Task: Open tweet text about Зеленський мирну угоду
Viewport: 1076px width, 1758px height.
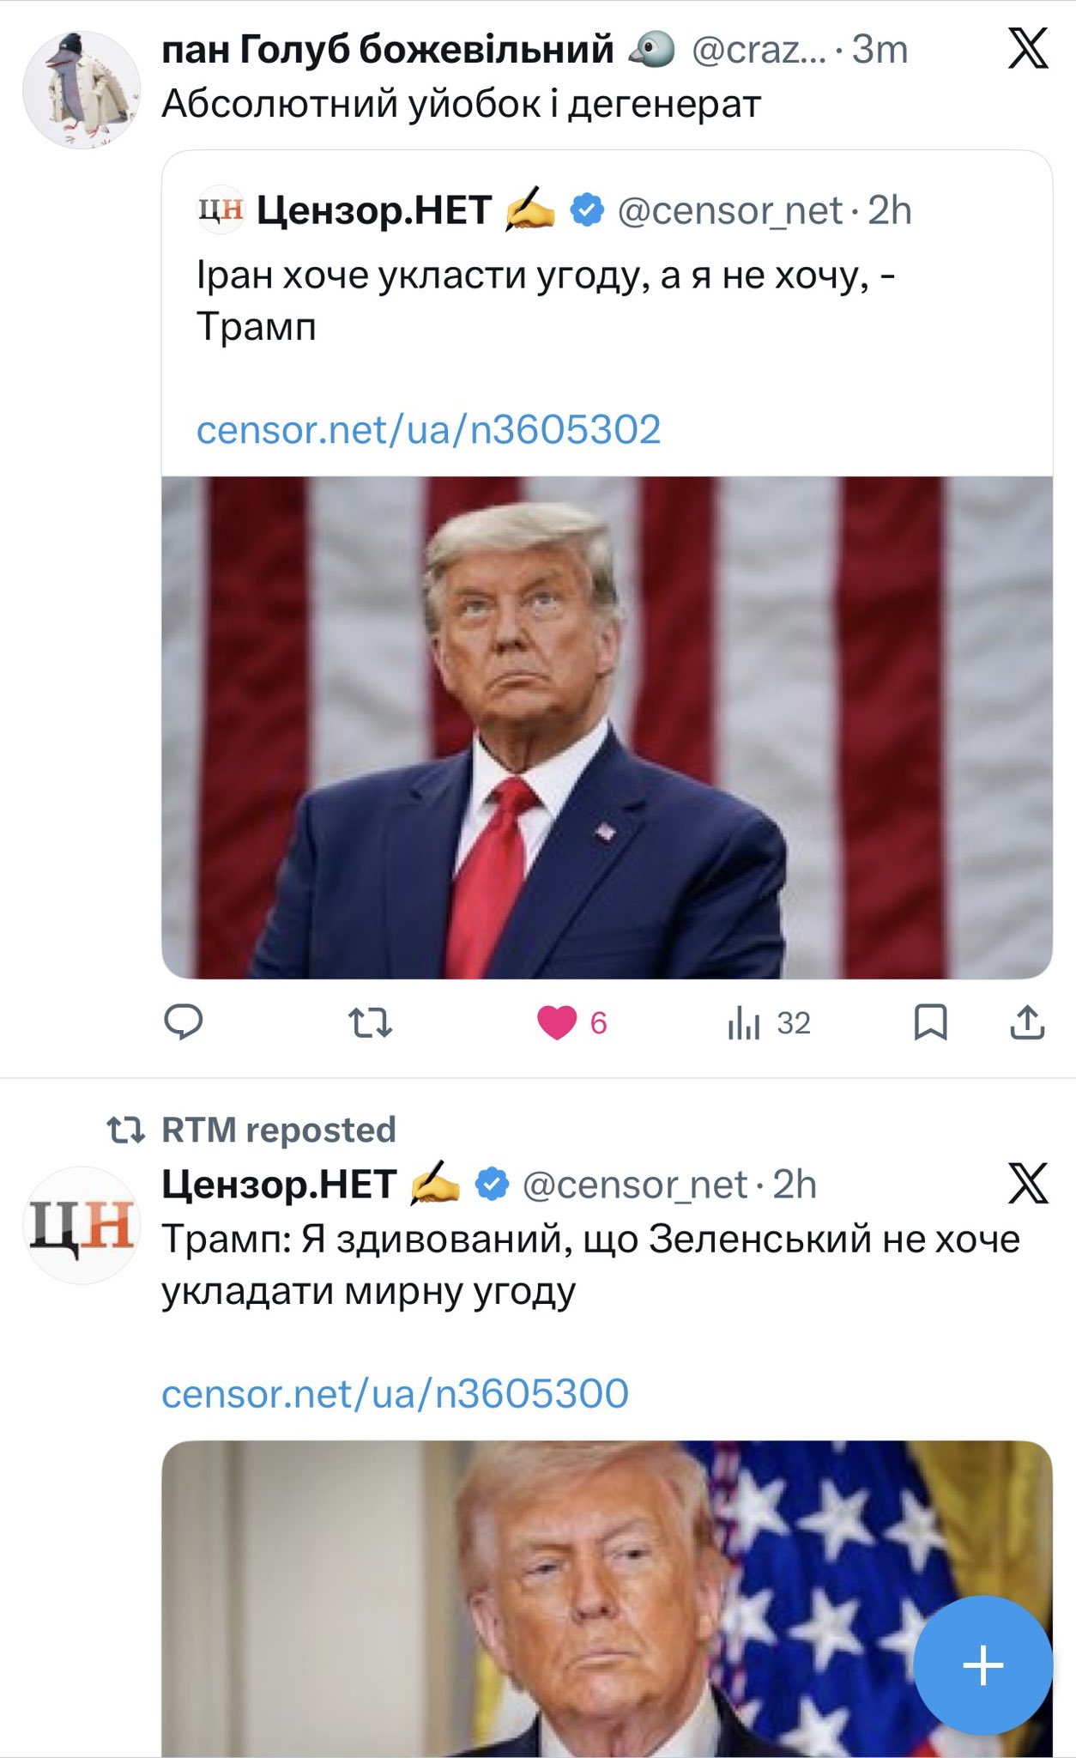Action: click(x=590, y=1264)
